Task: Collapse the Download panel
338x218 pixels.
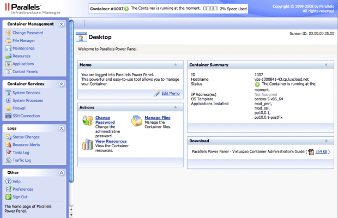Action: (326, 141)
